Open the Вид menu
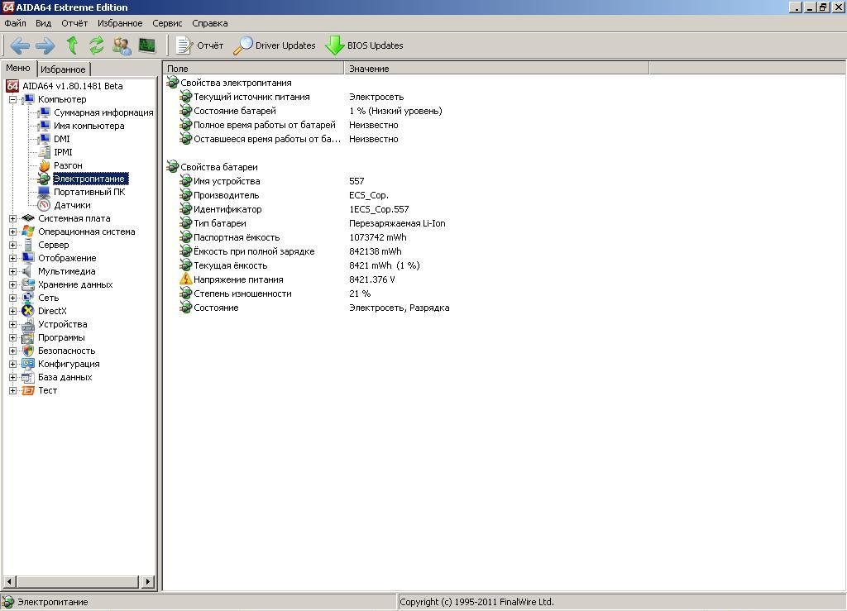 click(x=43, y=23)
